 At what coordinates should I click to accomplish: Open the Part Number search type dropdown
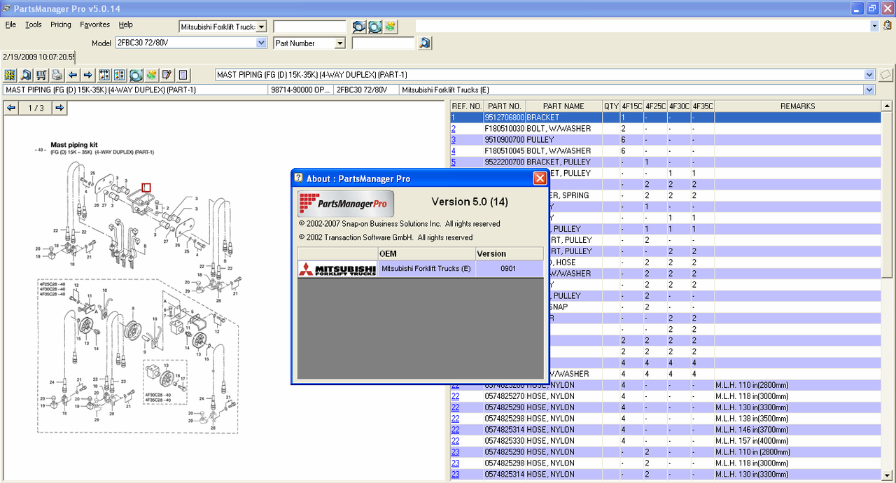coord(340,43)
